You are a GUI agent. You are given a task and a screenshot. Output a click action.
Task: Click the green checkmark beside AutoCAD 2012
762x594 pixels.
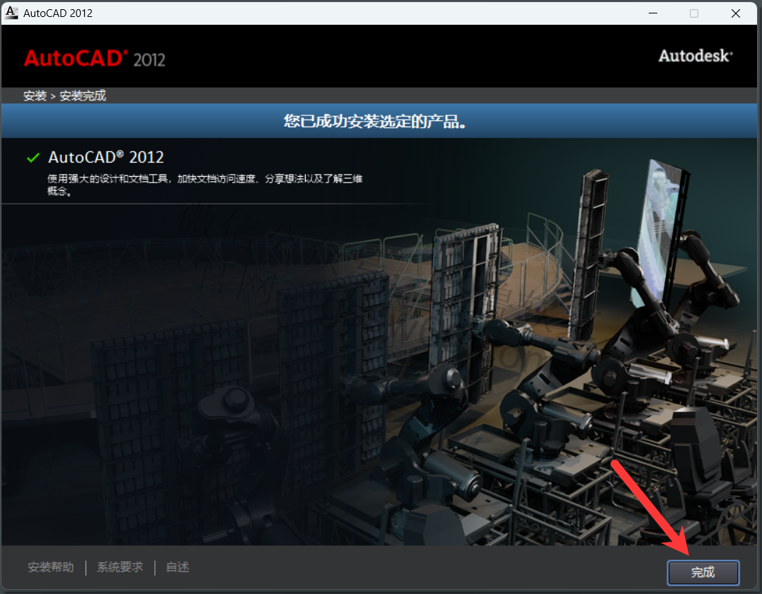pyautogui.click(x=33, y=158)
